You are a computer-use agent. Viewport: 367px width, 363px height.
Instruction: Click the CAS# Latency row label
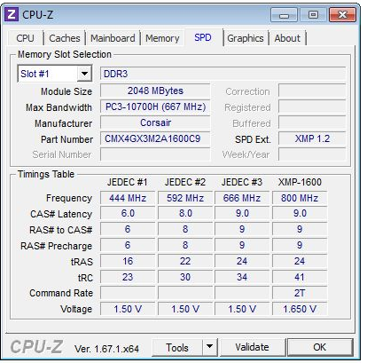click(61, 214)
